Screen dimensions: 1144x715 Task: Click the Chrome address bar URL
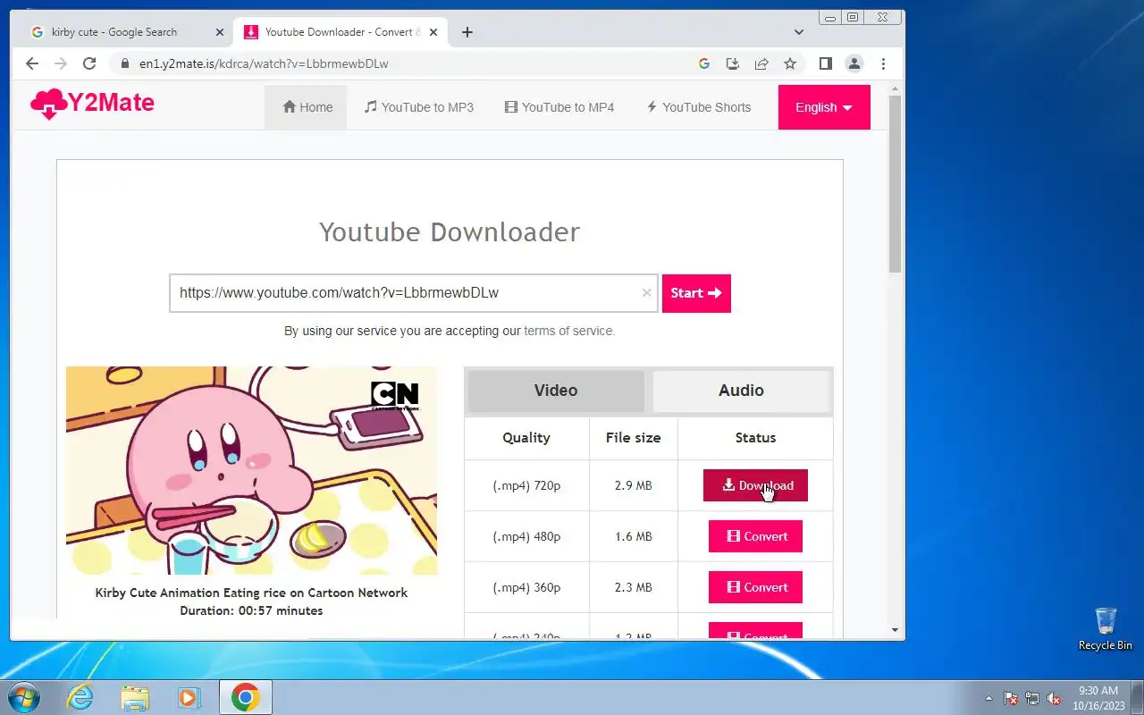264,63
